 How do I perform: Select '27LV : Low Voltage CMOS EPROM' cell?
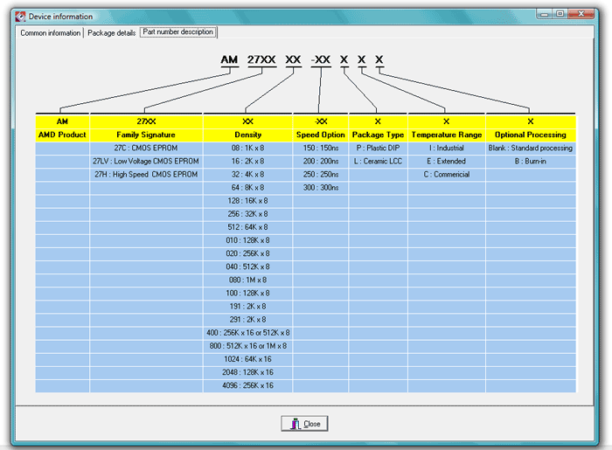(146, 161)
